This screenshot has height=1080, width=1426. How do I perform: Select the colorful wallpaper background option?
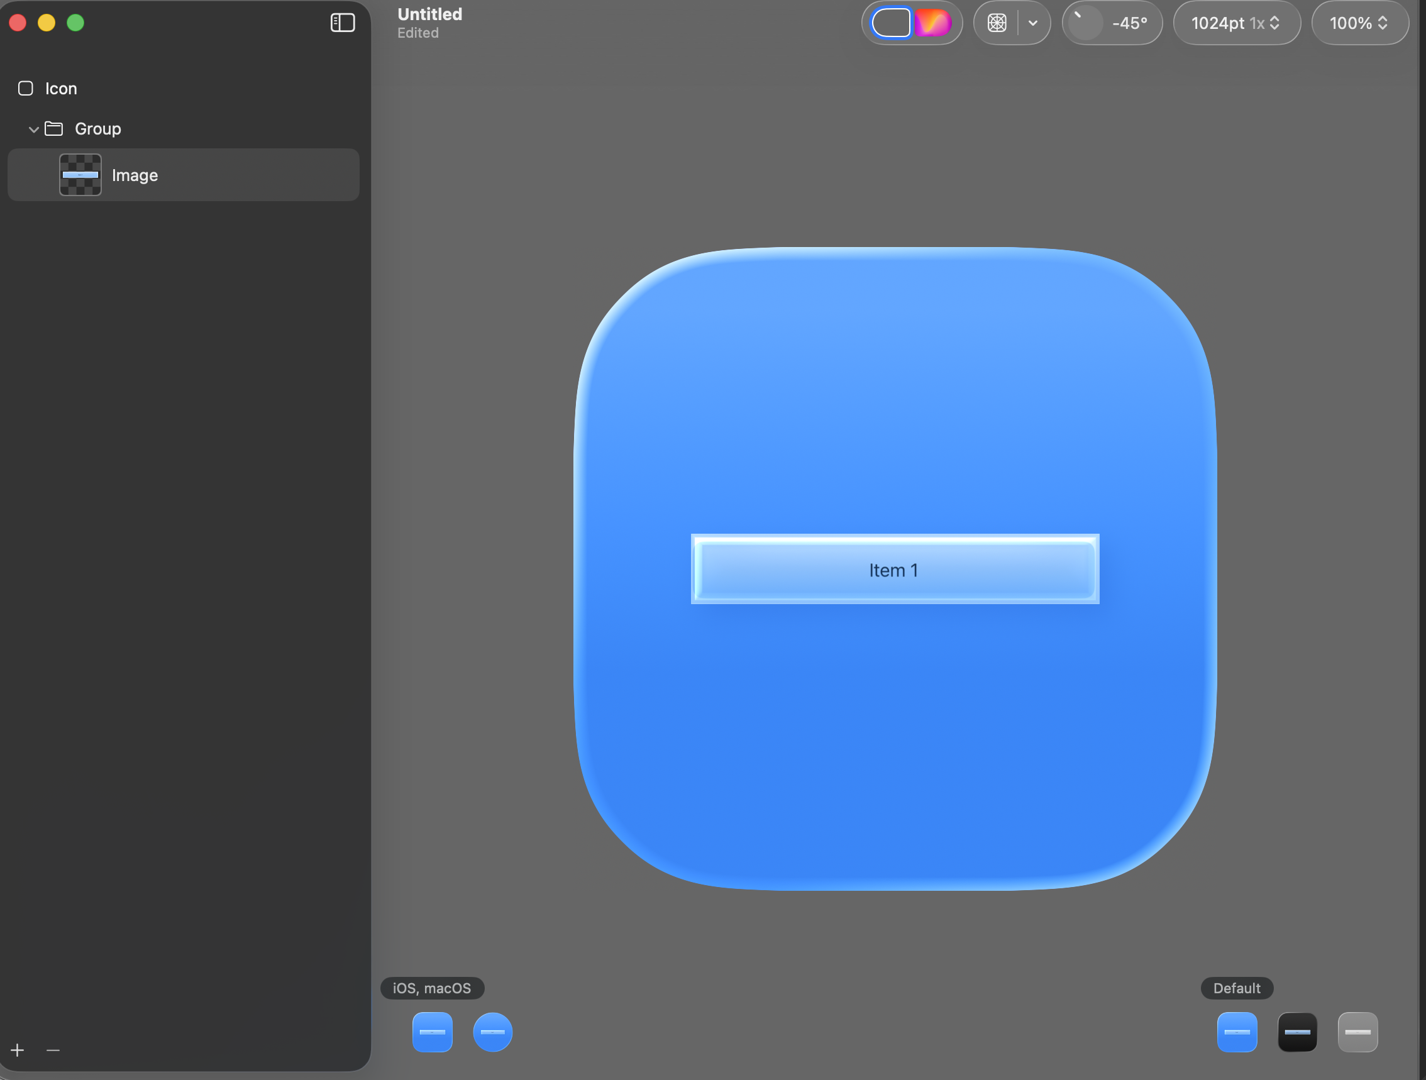click(932, 23)
